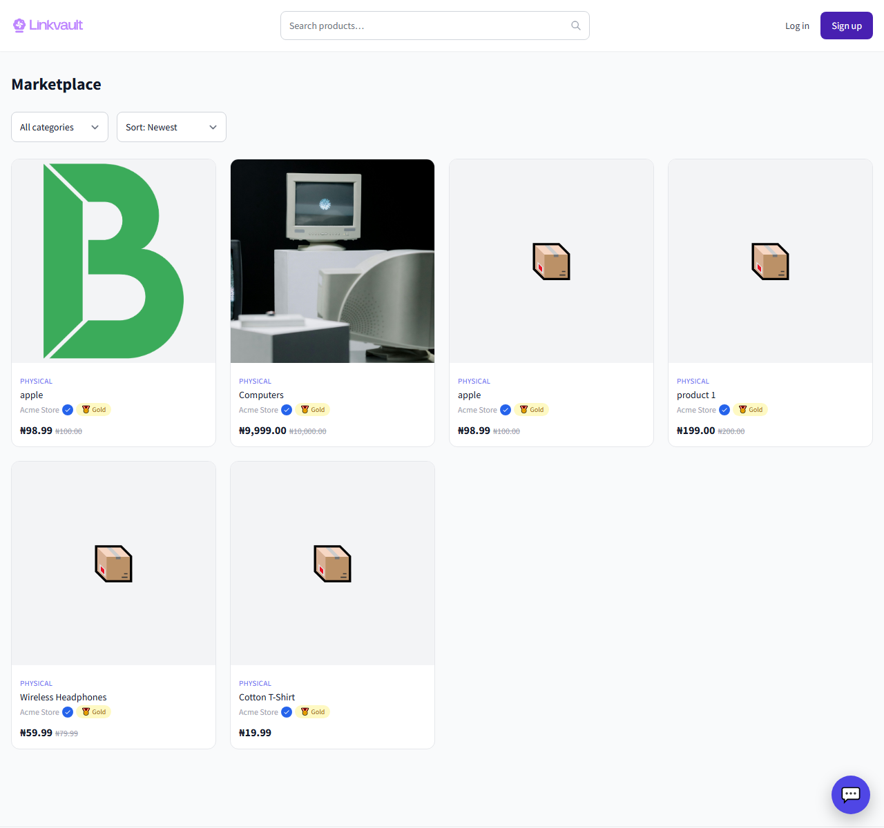Viewport: 884px width, 828px height.
Task: Focus the Search products field
Action: coord(435,26)
